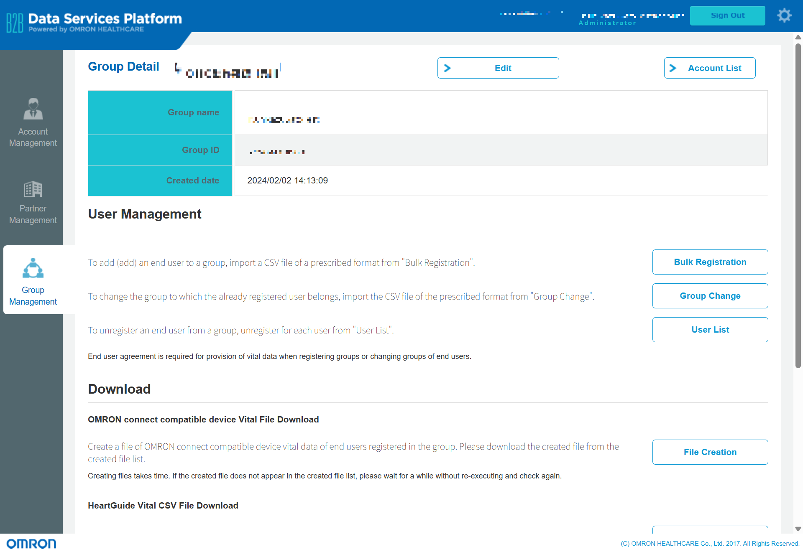Open settings via the gear icon
Viewport: 803px width, 552px height.
784,16
